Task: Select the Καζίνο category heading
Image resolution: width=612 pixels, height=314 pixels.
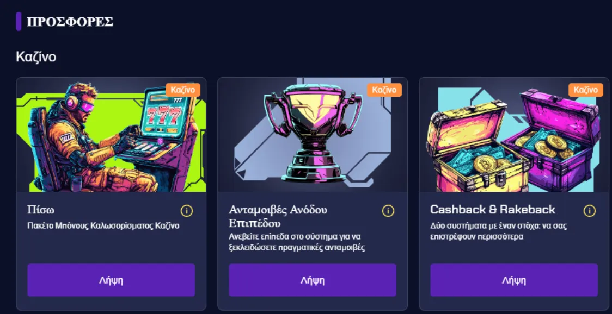Action: click(36, 57)
